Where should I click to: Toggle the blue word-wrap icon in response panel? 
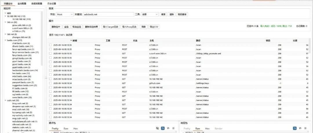[x=295, y=128]
